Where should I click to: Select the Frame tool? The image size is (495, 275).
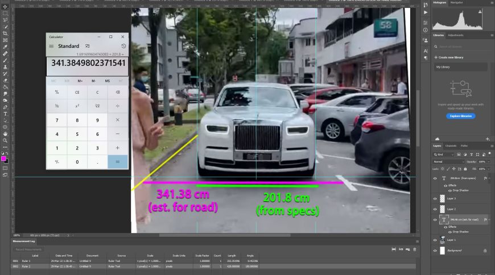[x=5, y=40]
